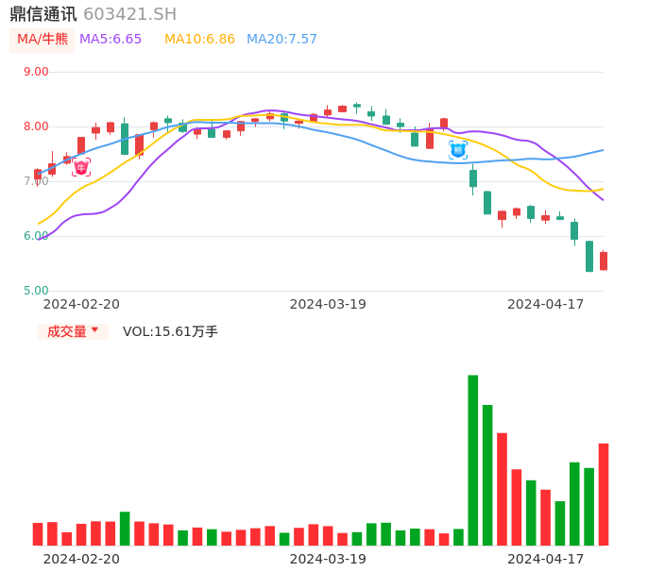
Task: Select the MA/牛熊 indicator tab
Action: pyautogui.click(x=43, y=40)
